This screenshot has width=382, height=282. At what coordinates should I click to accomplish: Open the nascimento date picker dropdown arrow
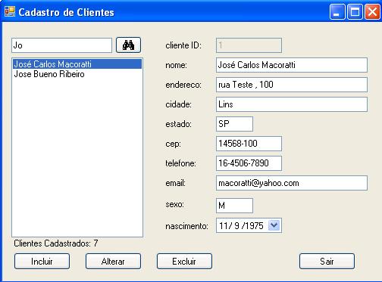[274, 225]
